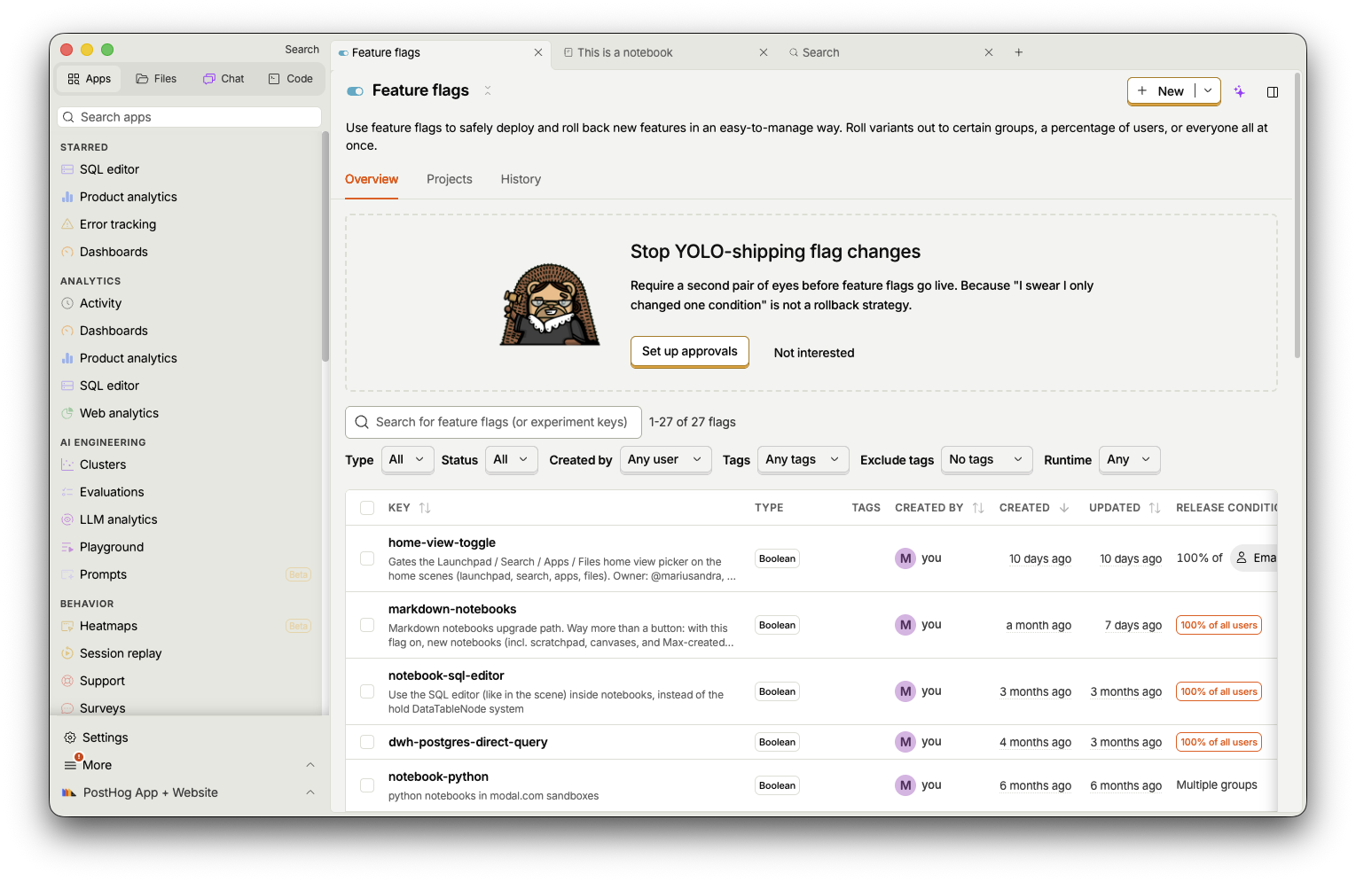
Task: Check the notebook-python row checkbox
Action: pyautogui.click(x=367, y=785)
